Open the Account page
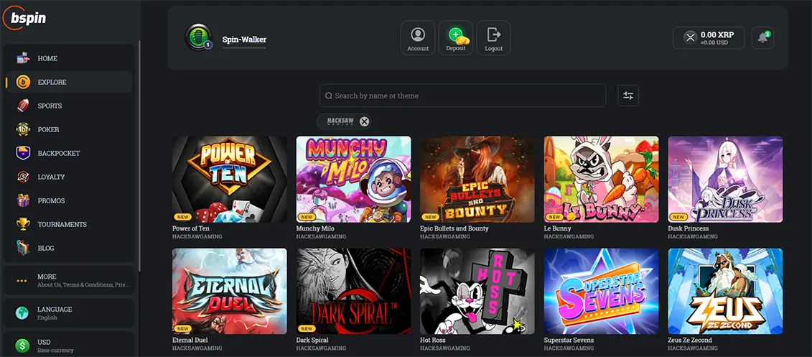 tap(417, 38)
